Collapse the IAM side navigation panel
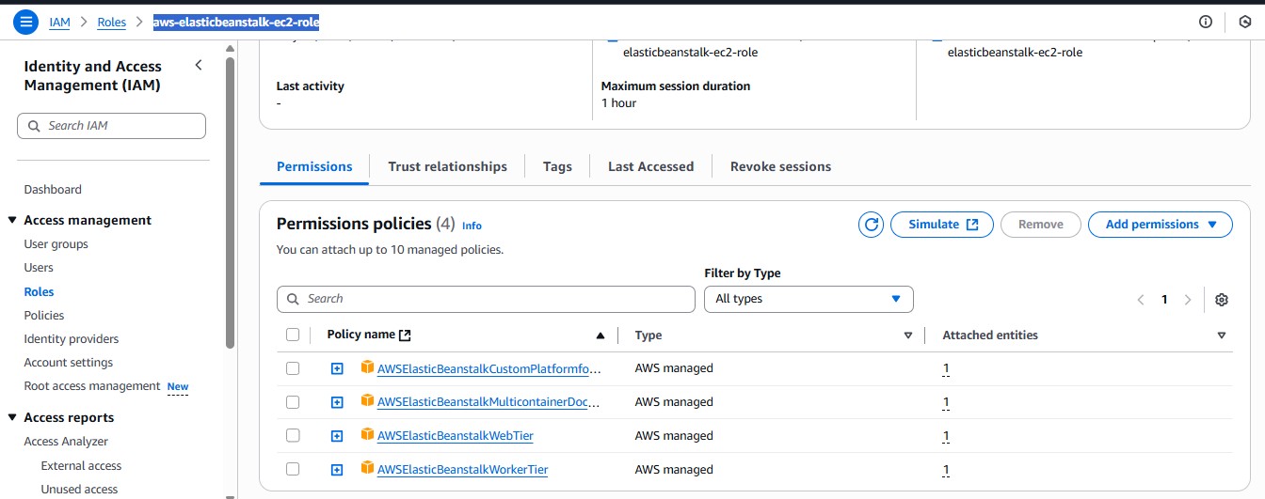 [x=198, y=65]
